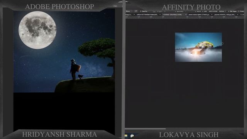Open Microsoft Store from the taskbar
Viewport: 247px width, 139px height.
pos(132,136)
